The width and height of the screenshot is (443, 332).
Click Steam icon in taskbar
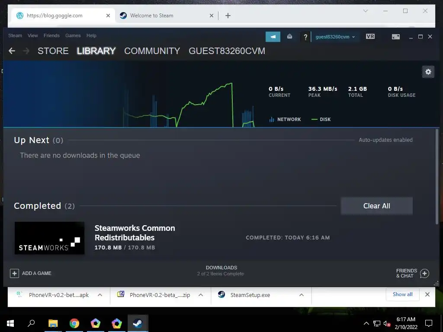(138, 323)
